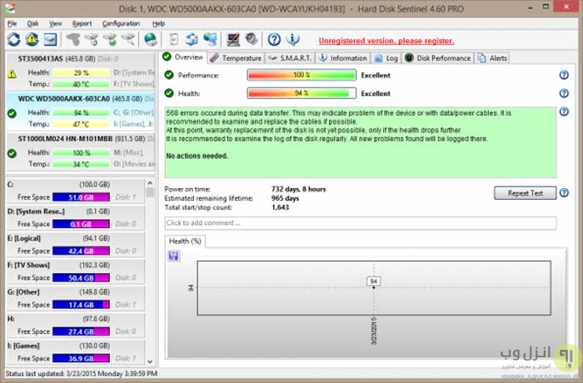
Task: Click the hard disk drive toolbar icon
Action: (x=50, y=39)
